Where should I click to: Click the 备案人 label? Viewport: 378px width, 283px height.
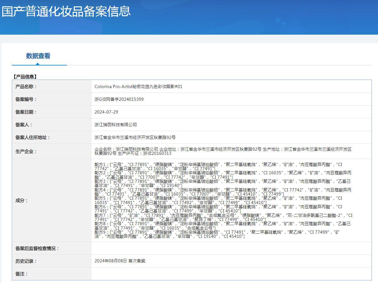coord(23,125)
